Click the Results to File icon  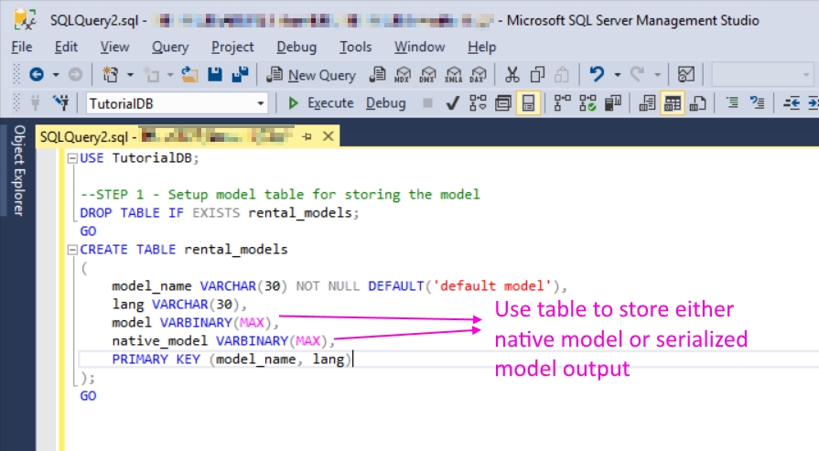(698, 102)
